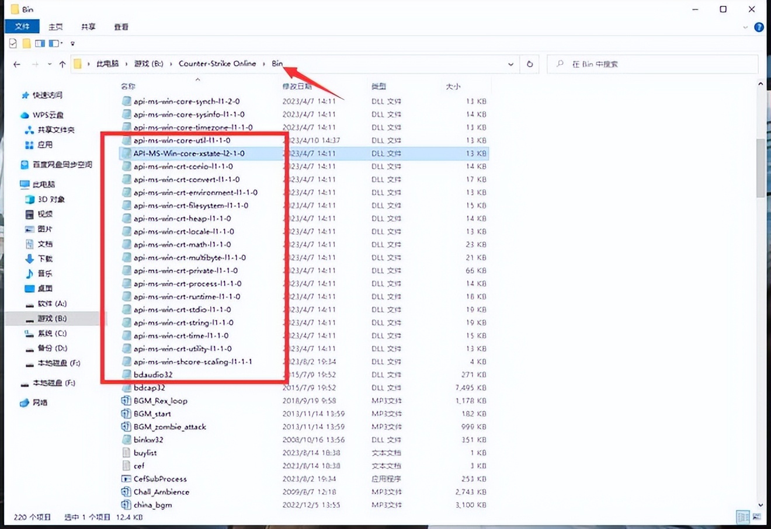Click the 共享文件夹 icon in the sidebar
This screenshot has height=529, width=771.
tap(29, 130)
